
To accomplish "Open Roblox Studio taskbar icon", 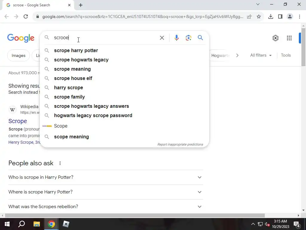I will pos(66,224).
